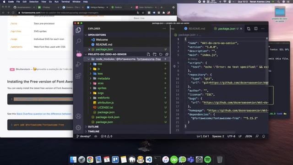Refresh the Explorer file tree

[161, 54]
